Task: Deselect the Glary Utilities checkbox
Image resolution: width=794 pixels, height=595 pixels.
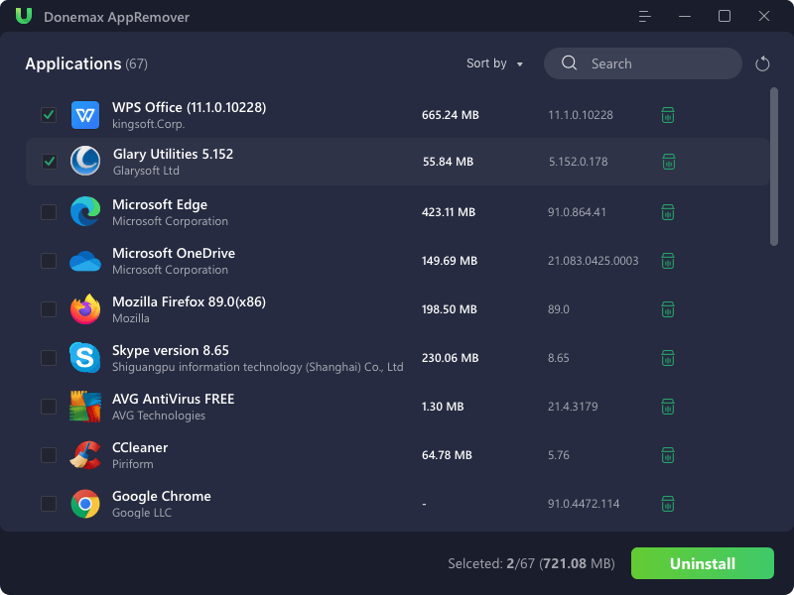Action: click(x=49, y=162)
